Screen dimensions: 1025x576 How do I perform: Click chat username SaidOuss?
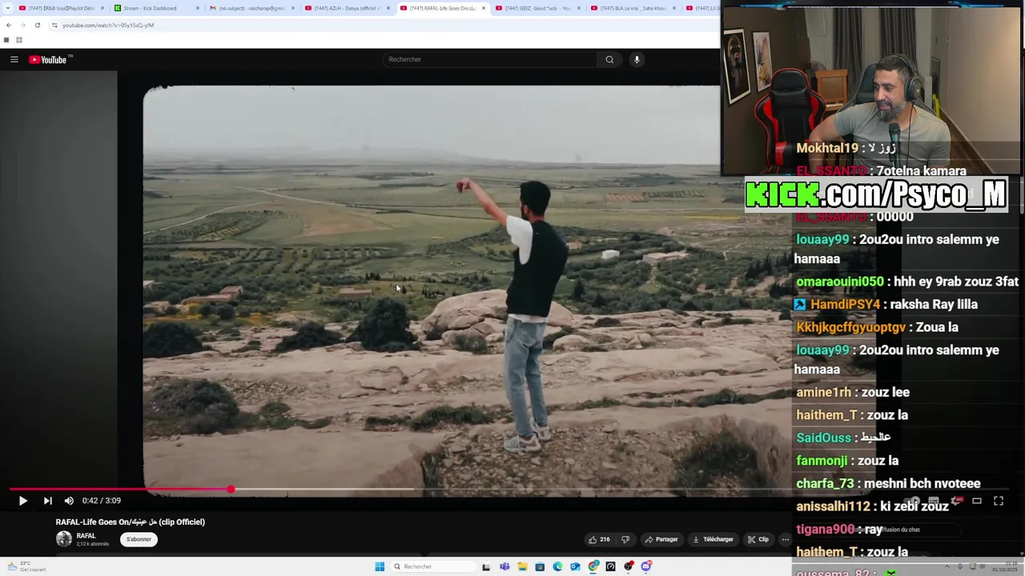[823, 438]
